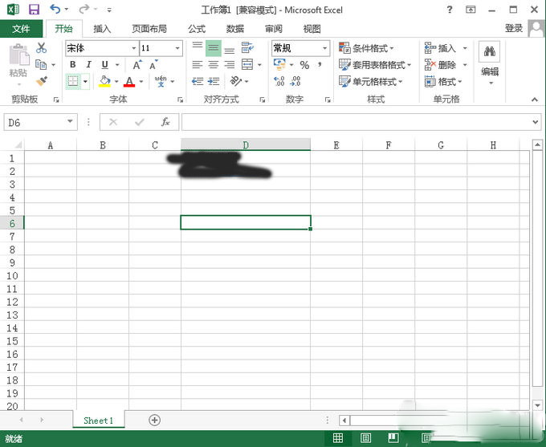Click the 格式 cells button
This screenshot has height=447, width=546.
[x=443, y=82]
